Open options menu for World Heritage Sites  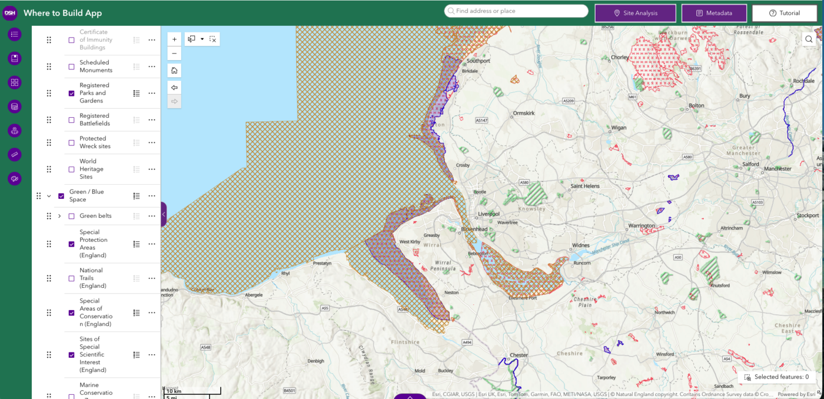pos(152,169)
